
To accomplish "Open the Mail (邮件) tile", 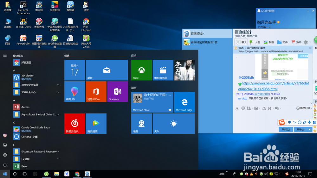I will [107, 70].
